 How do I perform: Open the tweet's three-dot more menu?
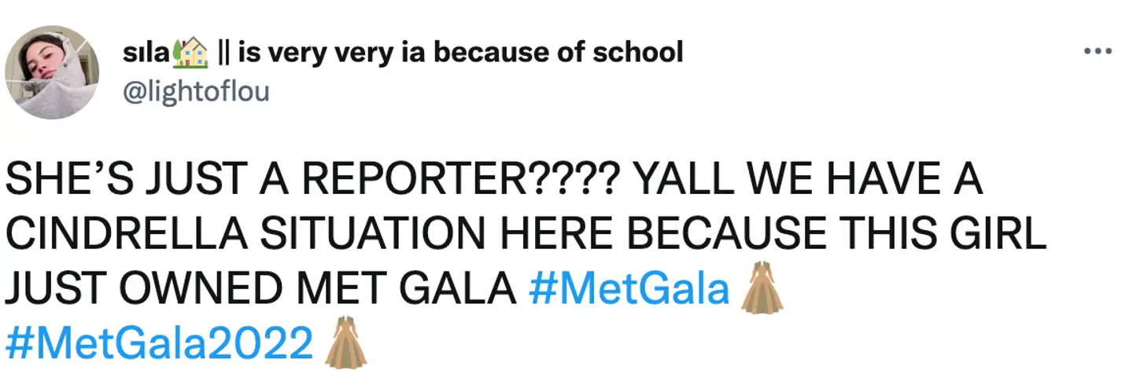[x=1097, y=52]
